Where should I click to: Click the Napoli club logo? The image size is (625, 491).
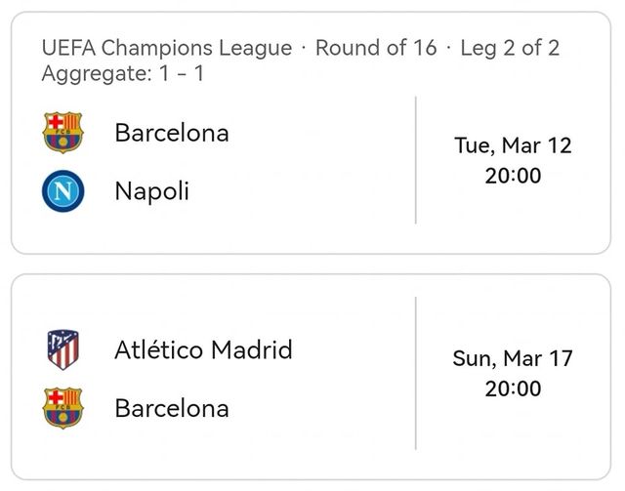tap(62, 191)
